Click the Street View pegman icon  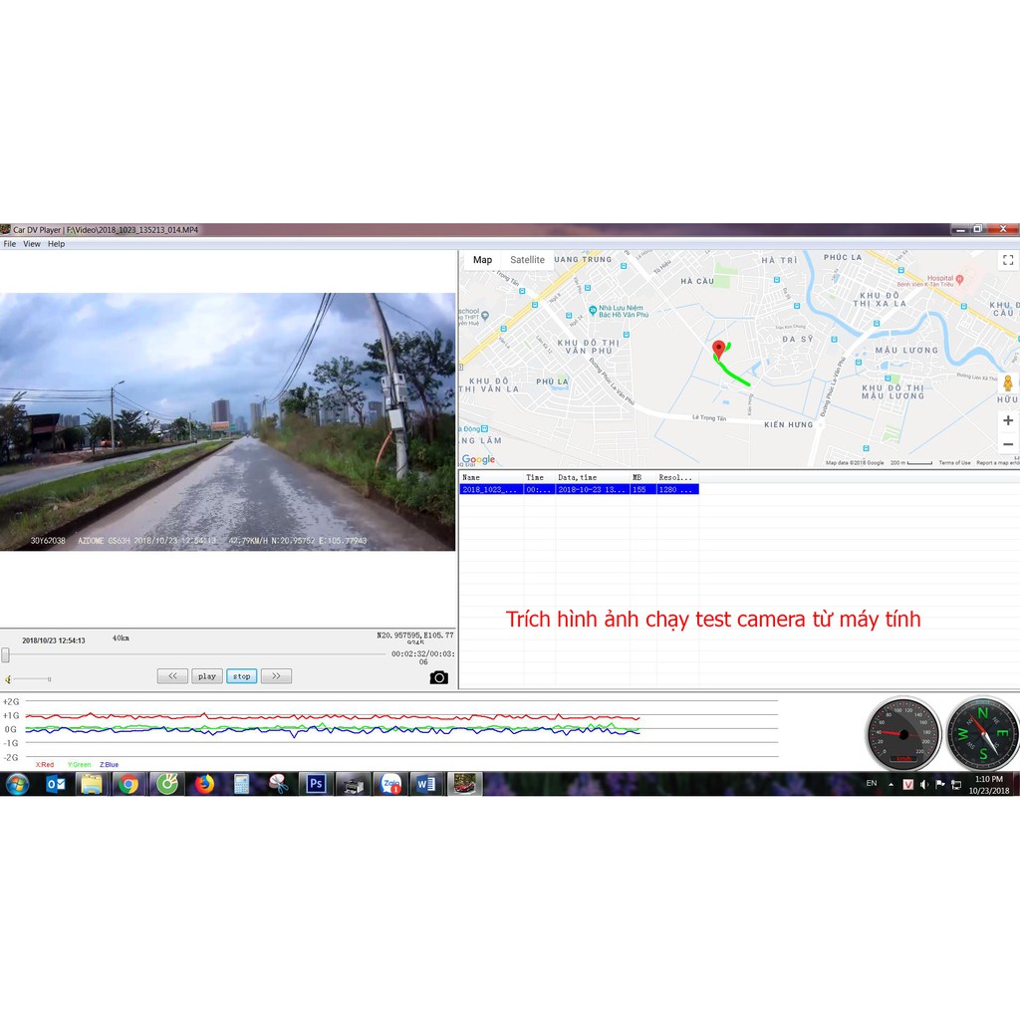pos(1007,383)
